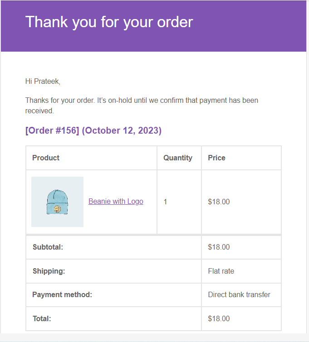This screenshot has width=309, height=342.
Task: Click the Total label
Action: click(x=42, y=318)
